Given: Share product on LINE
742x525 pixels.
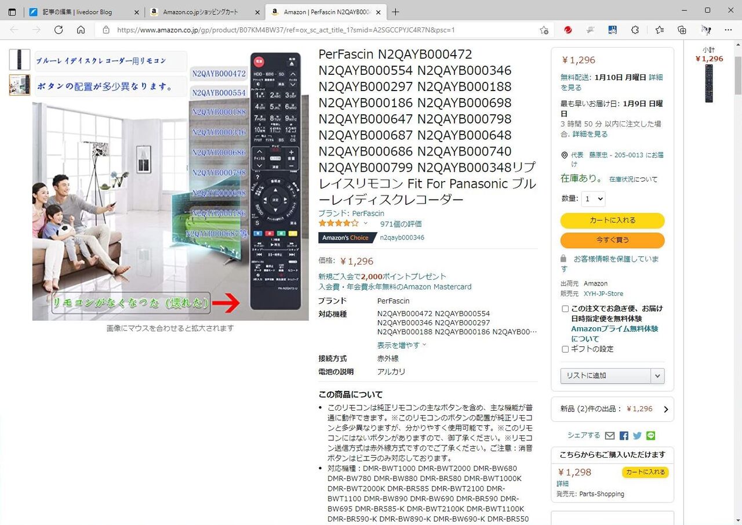Looking at the screenshot, I should (x=650, y=436).
